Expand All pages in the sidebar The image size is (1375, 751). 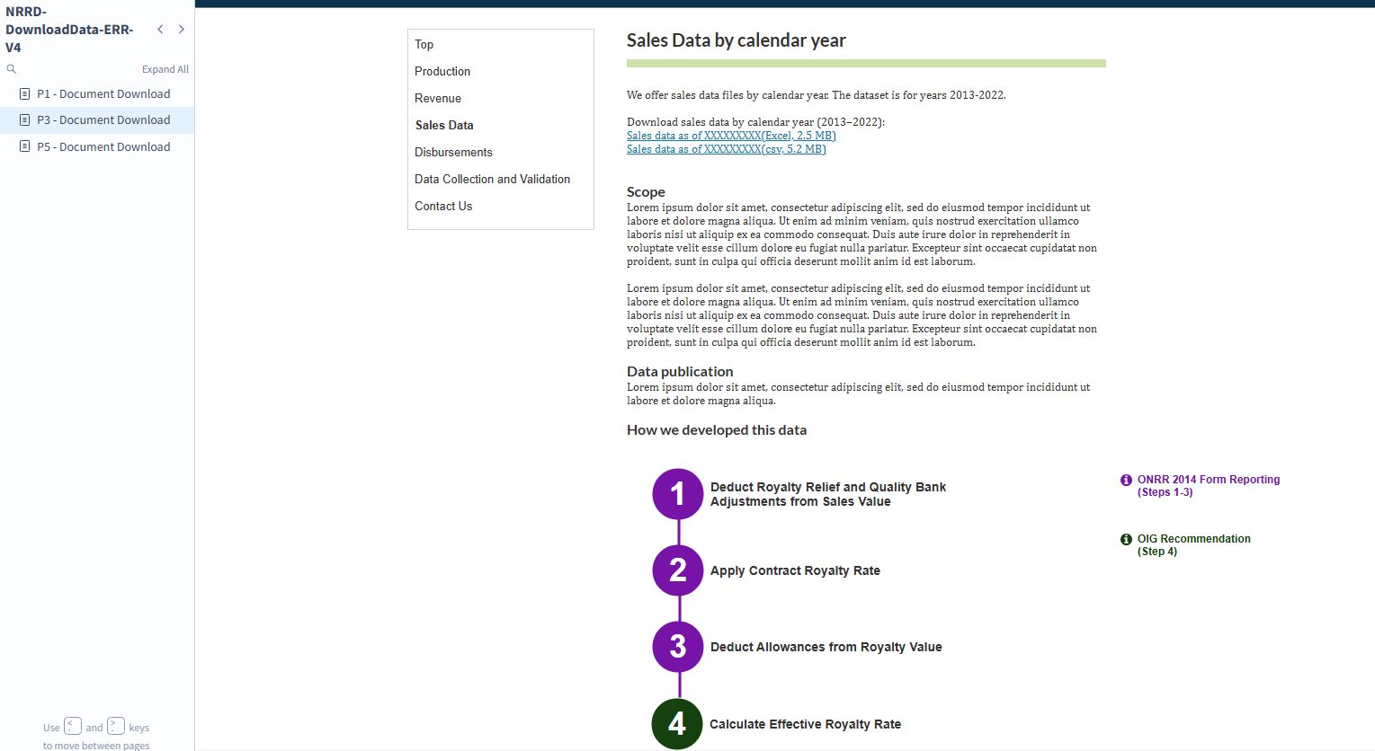coord(165,69)
